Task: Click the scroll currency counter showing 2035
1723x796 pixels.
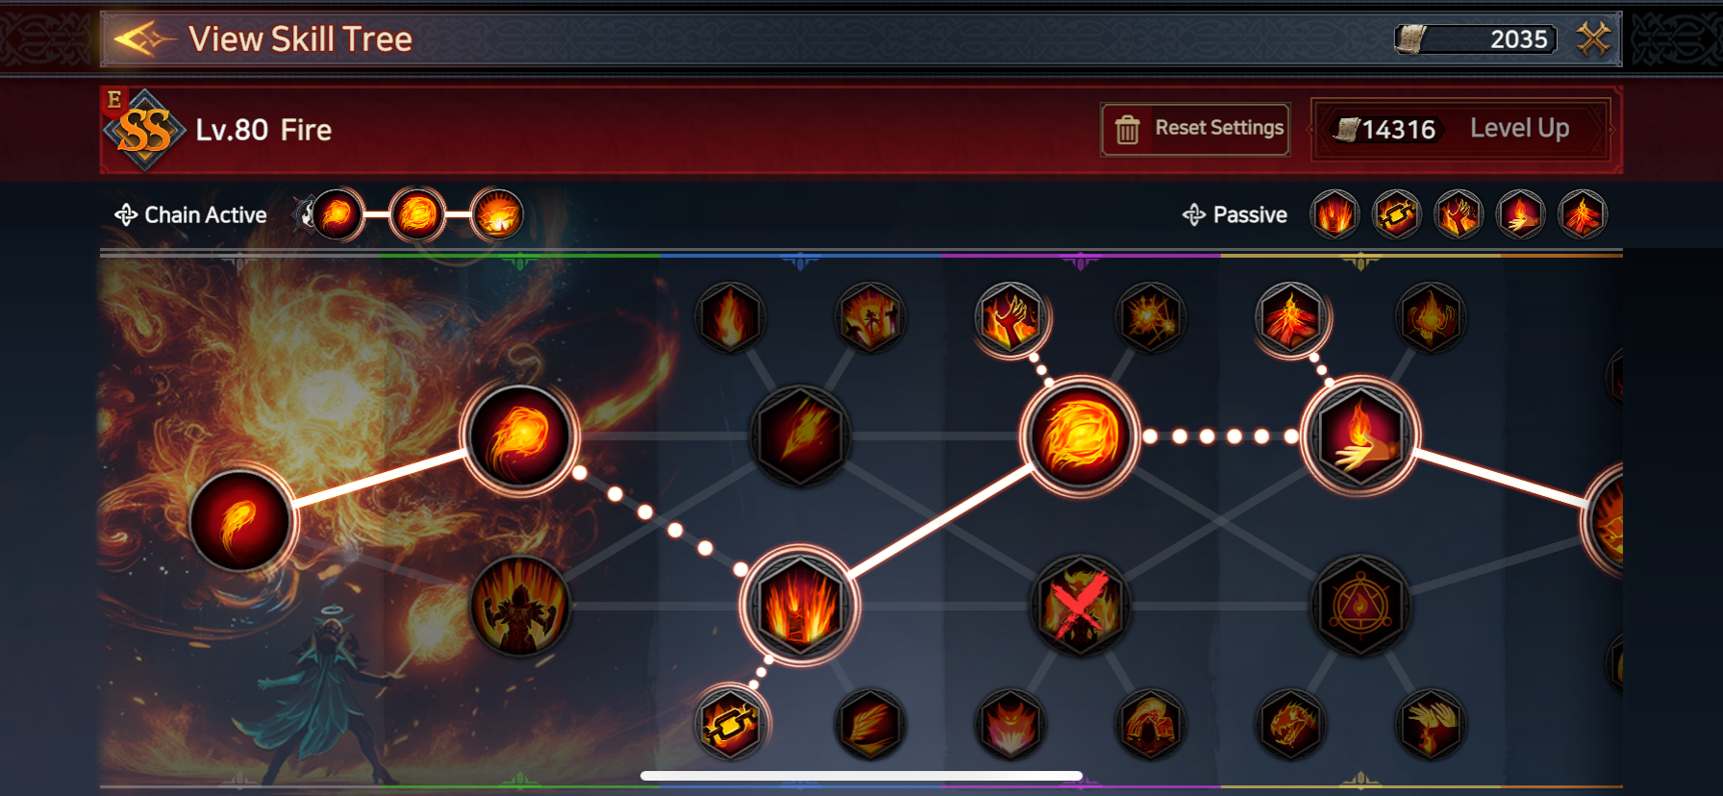Action: click(1475, 39)
